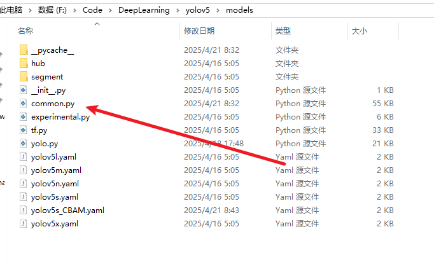Click common.py modified date 2025/4/21 8:32
The width and height of the screenshot is (434, 262).
click(211, 104)
